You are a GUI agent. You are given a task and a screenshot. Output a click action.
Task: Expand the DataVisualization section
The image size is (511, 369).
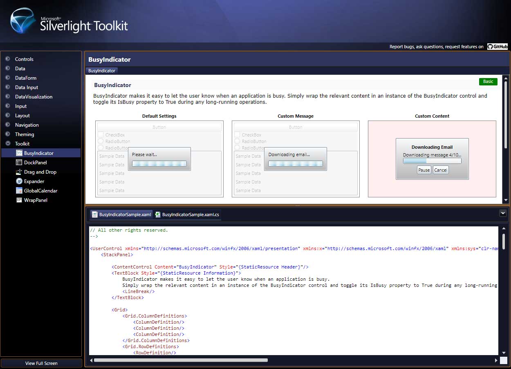tap(8, 96)
